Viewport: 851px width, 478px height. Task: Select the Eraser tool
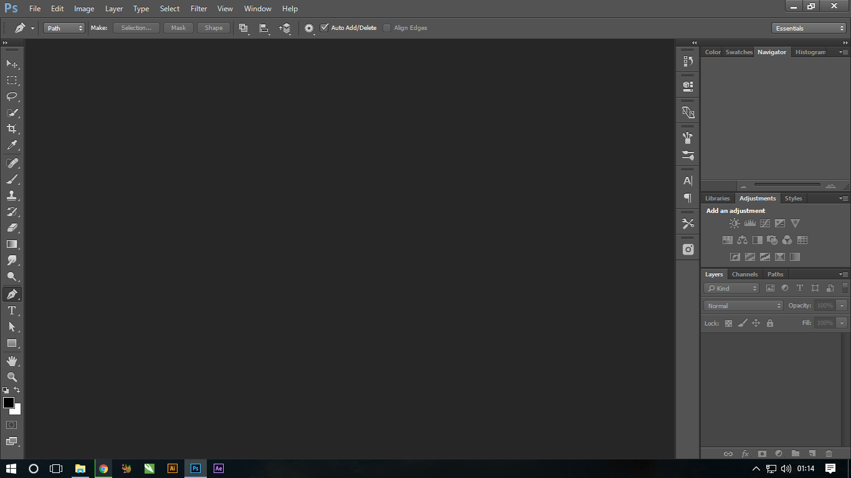tap(12, 228)
